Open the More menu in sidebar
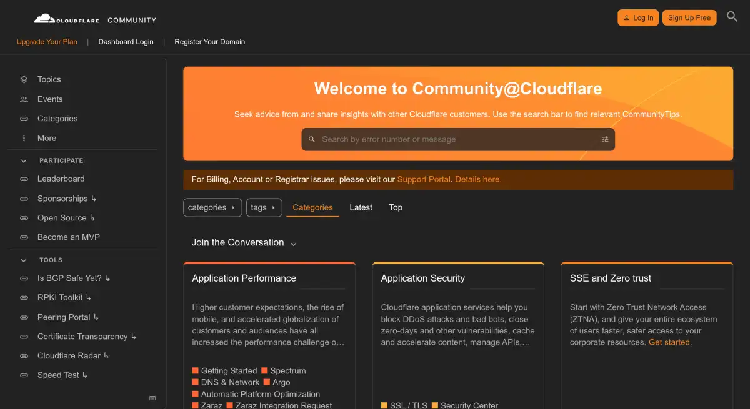Image resolution: width=750 pixels, height=409 pixels. pyautogui.click(x=46, y=138)
